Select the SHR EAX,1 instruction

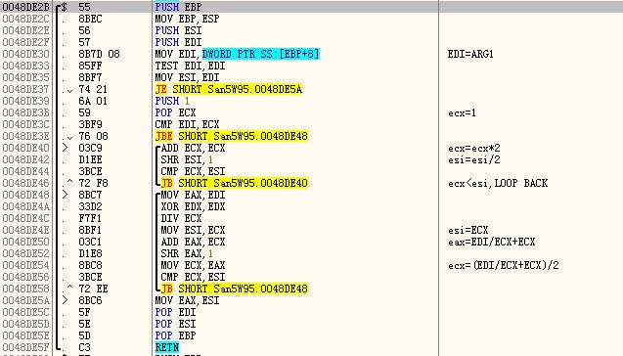point(187,253)
